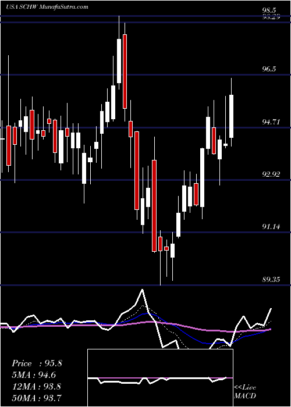
Task: Click the 96.5 price axis label
Action: pyautogui.click(x=269, y=69)
